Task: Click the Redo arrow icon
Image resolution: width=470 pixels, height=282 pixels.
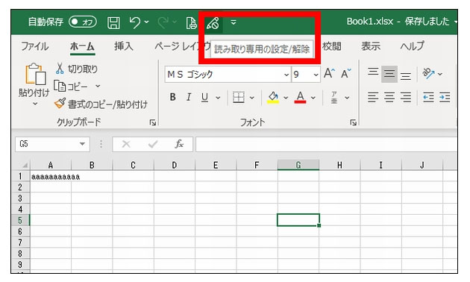Action: 163,22
